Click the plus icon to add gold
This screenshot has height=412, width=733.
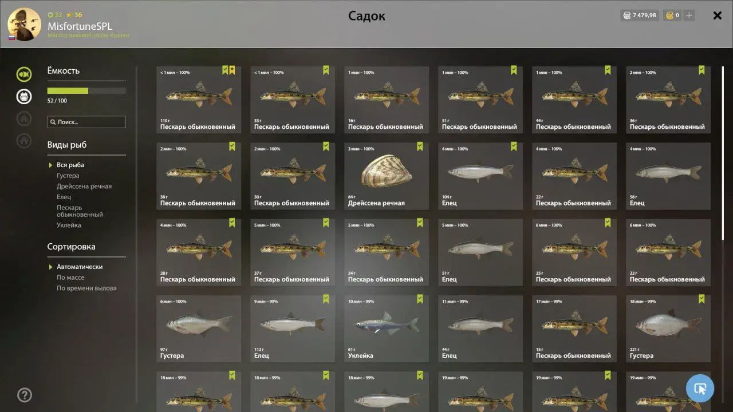[x=689, y=15]
